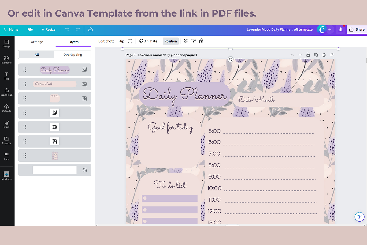This screenshot has height=245, width=367.
Task: Move page down with chevron
Action: click(x=300, y=55)
